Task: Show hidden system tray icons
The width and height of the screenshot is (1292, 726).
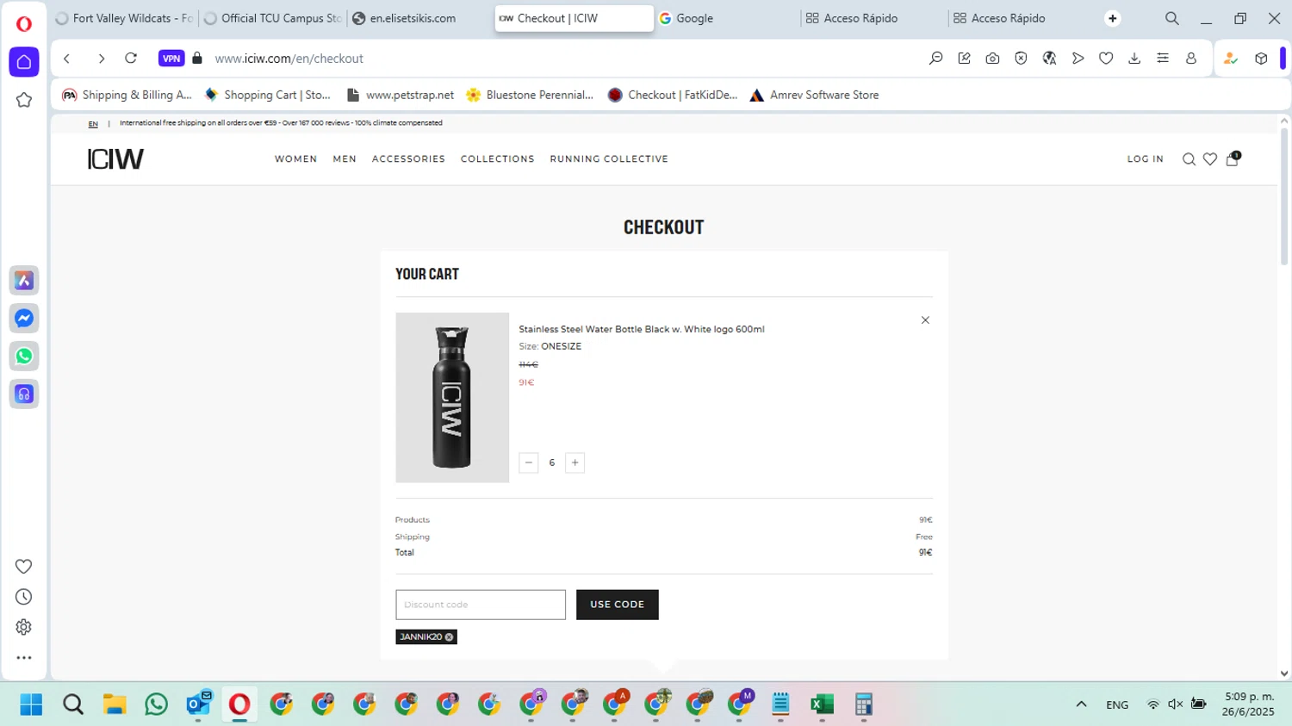Action: click(x=1081, y=704)
